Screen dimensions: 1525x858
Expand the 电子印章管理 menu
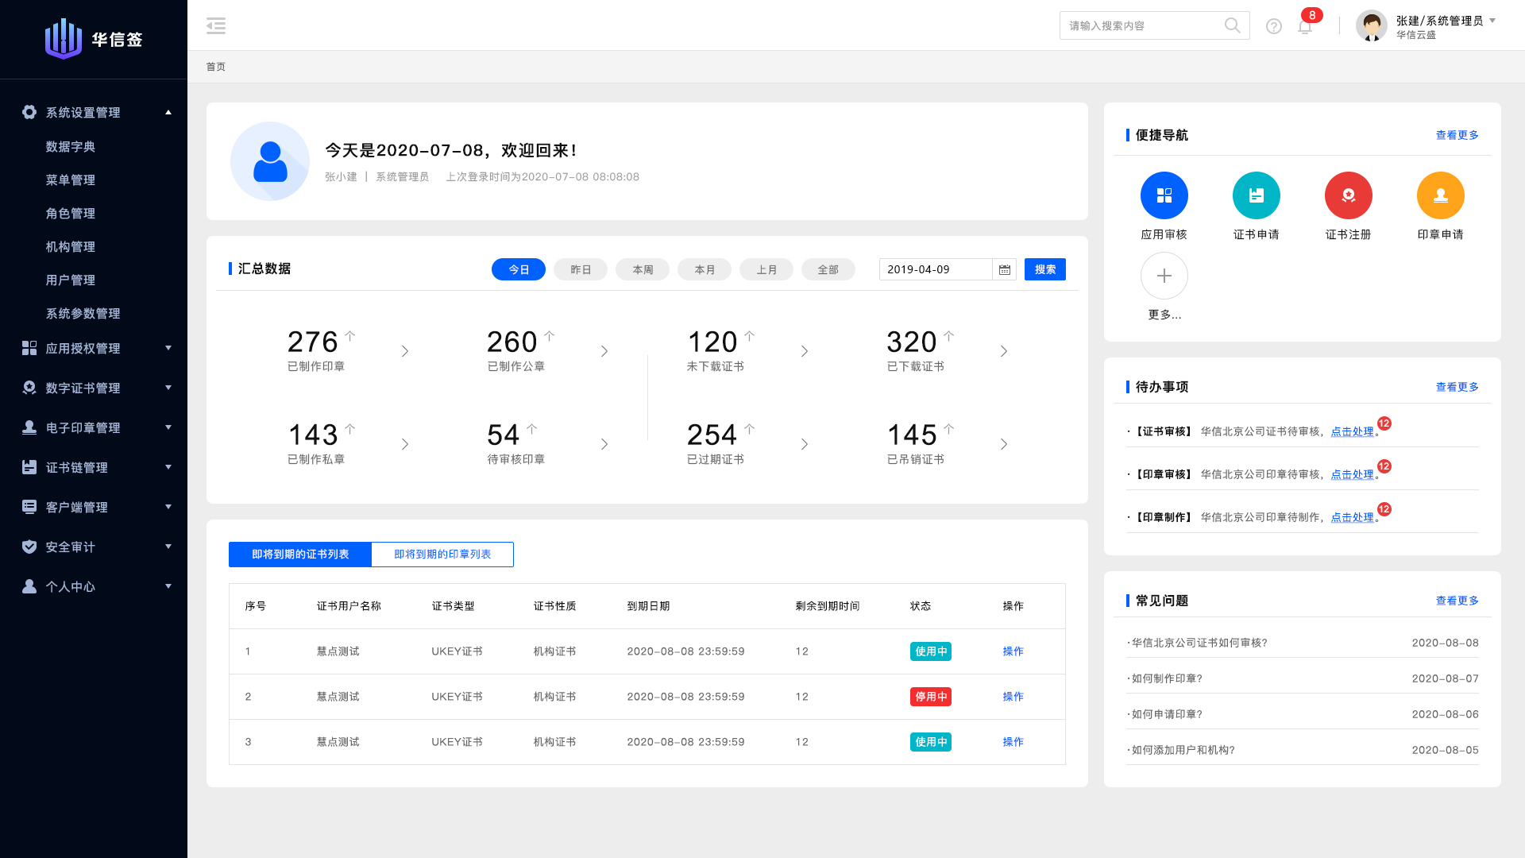pos(168,427)
